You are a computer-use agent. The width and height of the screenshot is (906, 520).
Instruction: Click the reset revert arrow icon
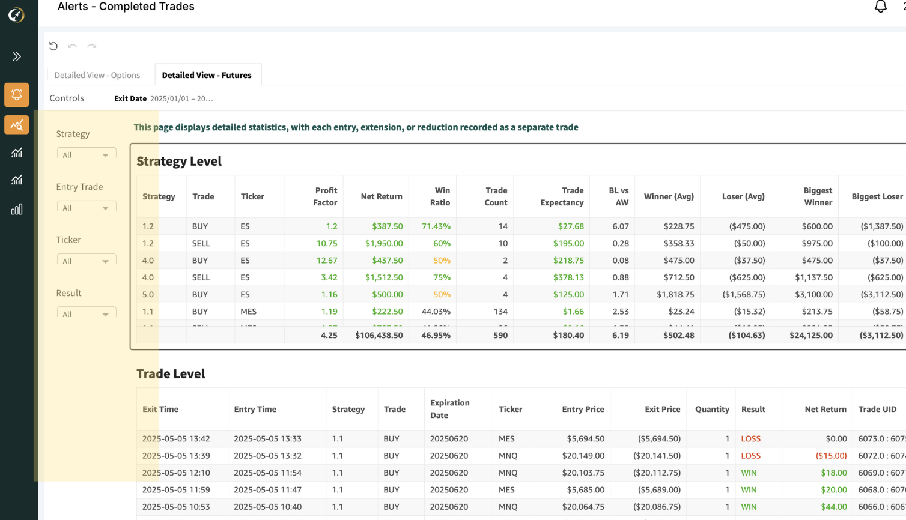point(53,46)
